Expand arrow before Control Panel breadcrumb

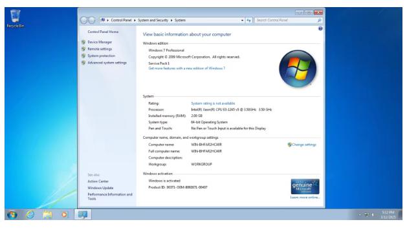(x=107, y=20)
